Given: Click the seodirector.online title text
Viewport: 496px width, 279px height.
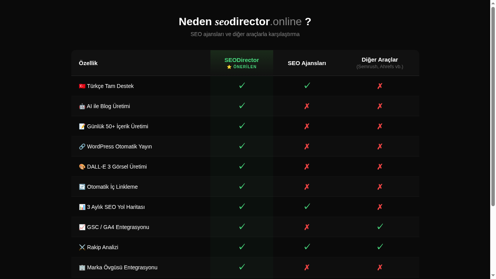Looking at the screenshot, I should pos(258,22).
